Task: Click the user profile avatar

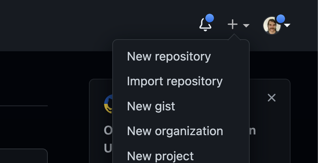Action: [271, 26]
